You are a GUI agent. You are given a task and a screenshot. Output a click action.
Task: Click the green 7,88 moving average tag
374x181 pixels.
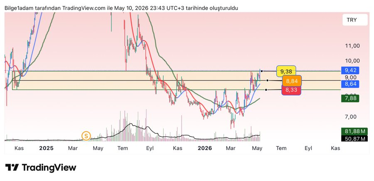[350, 98]
